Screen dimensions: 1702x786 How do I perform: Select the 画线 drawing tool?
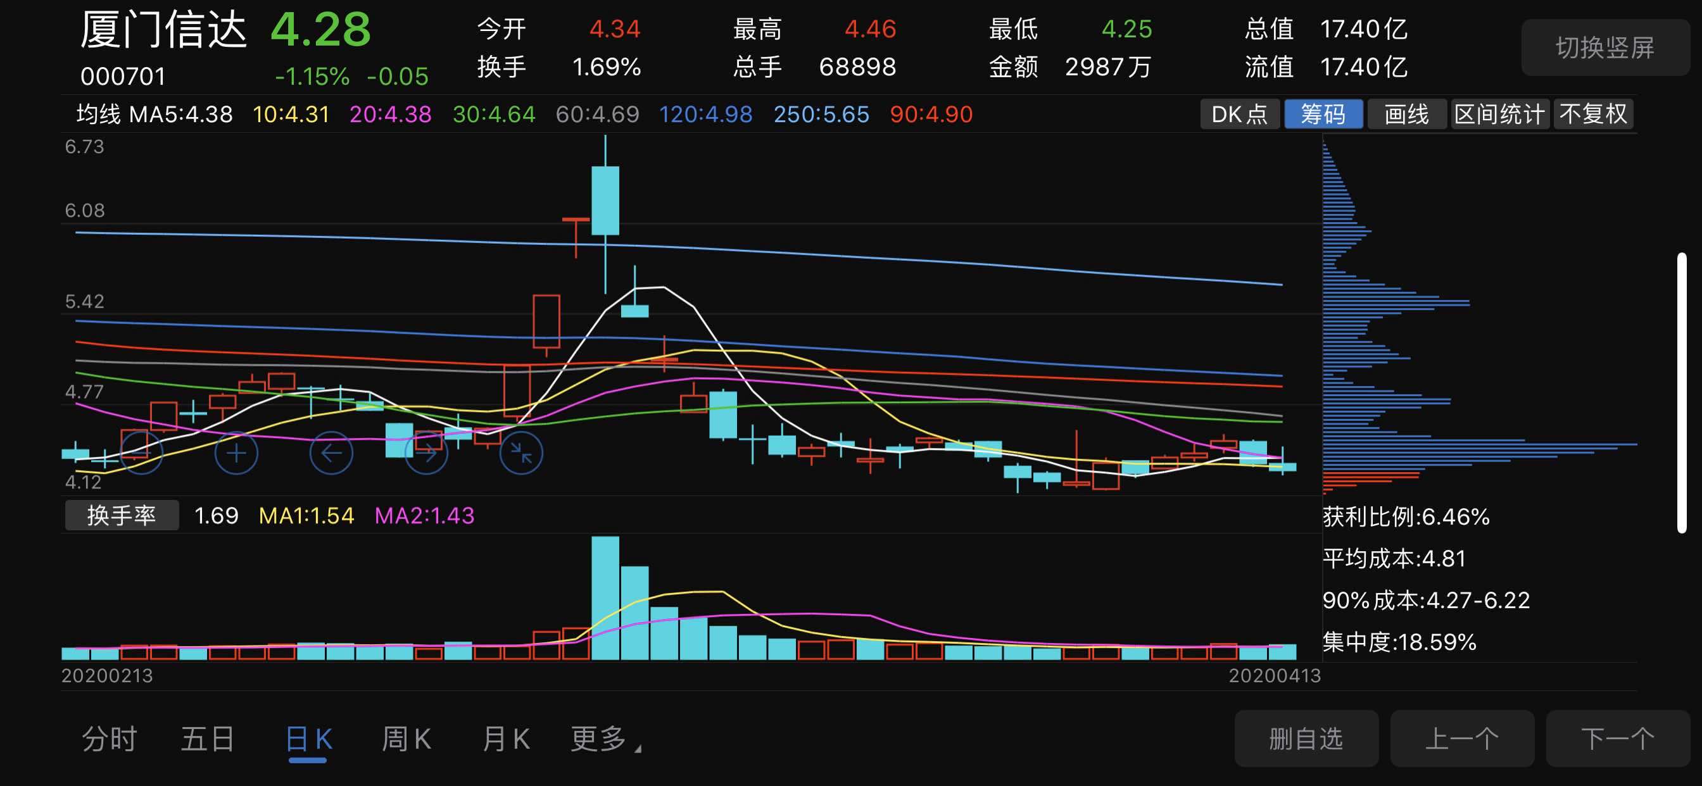click(x=1407, y=114)
